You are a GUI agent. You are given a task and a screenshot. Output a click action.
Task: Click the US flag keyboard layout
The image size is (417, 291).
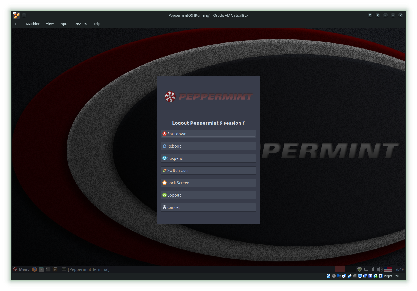point(388,269)
